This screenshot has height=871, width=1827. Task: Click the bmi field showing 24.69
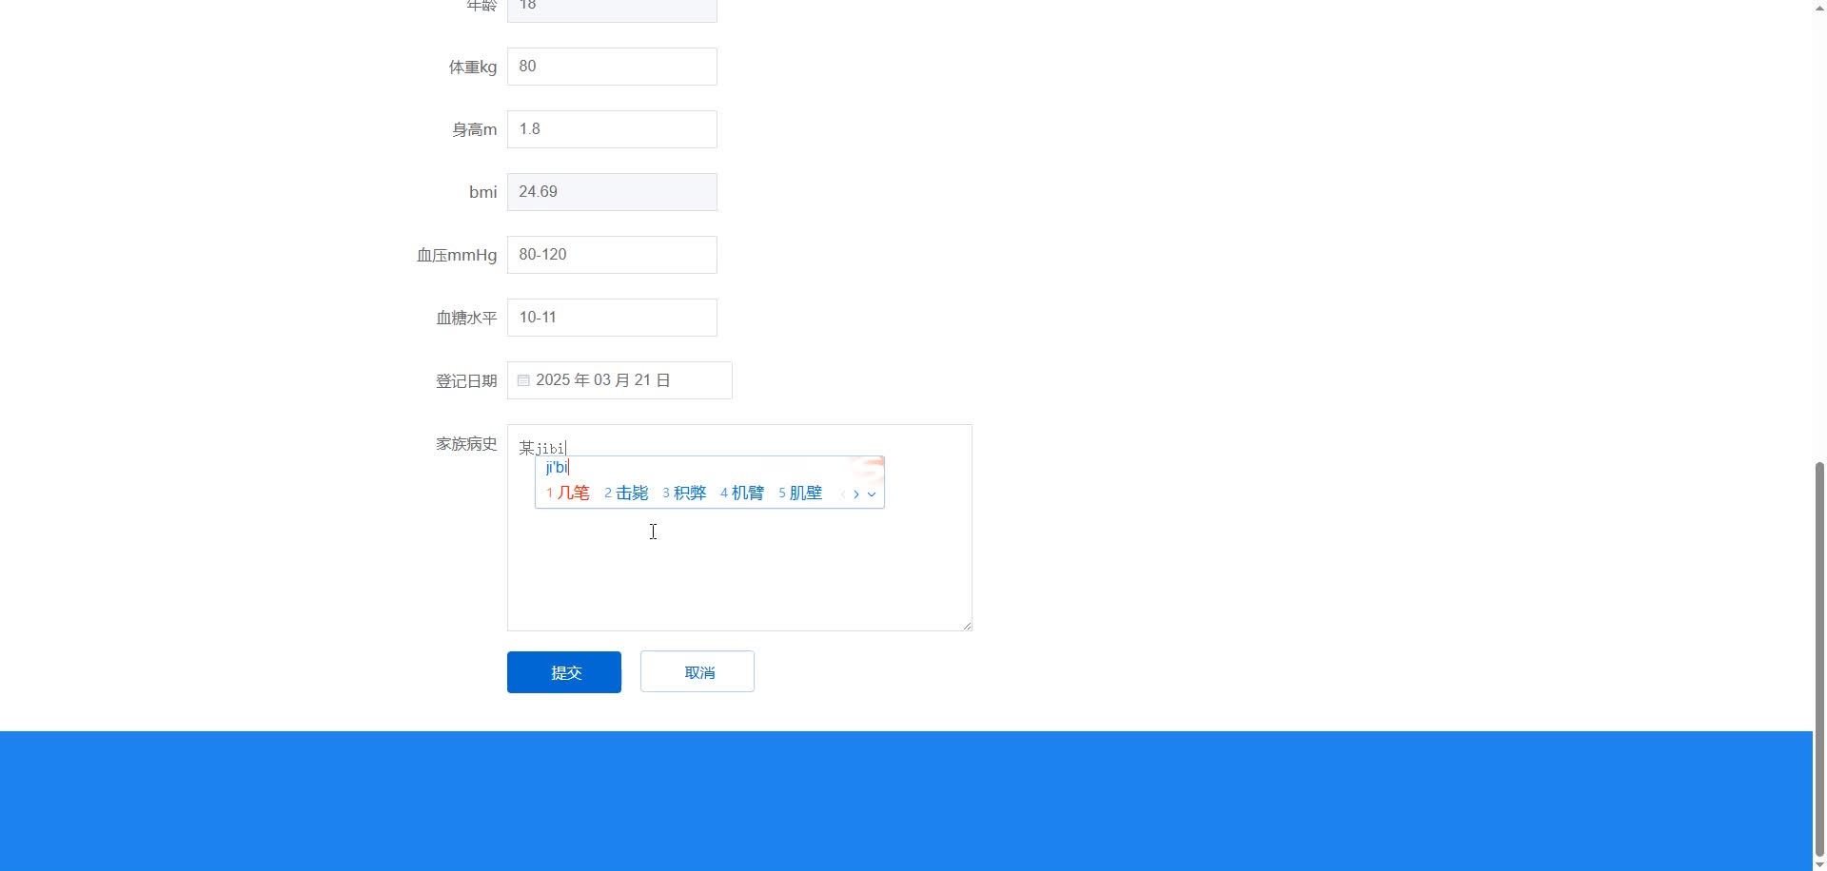click(x=612, y=192)
